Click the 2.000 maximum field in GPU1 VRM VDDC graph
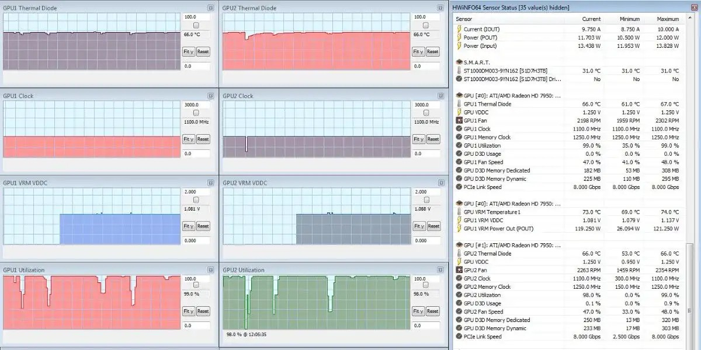 pyautogui.click(x=196, y=191)
